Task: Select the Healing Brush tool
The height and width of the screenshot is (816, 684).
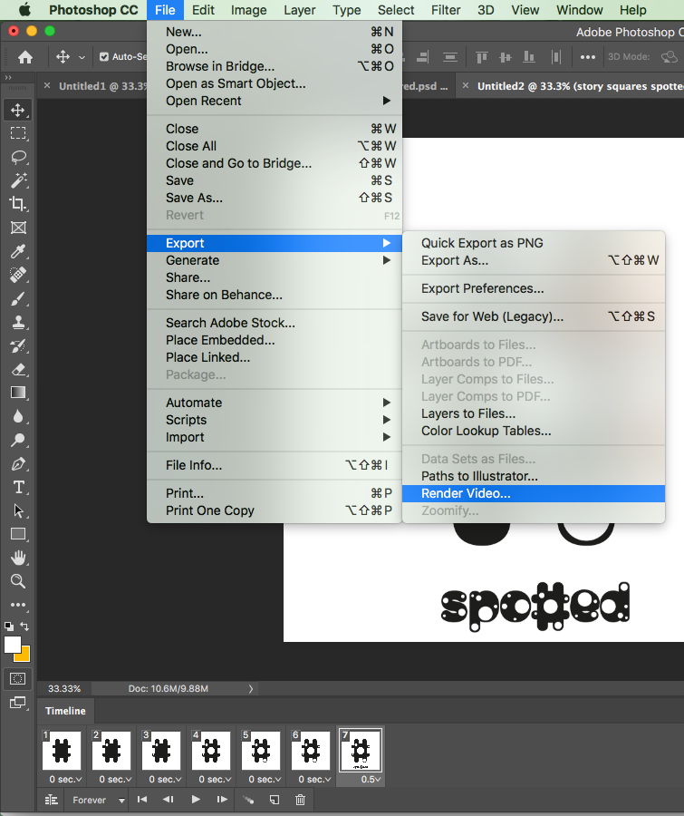Action: click(18, 275)
